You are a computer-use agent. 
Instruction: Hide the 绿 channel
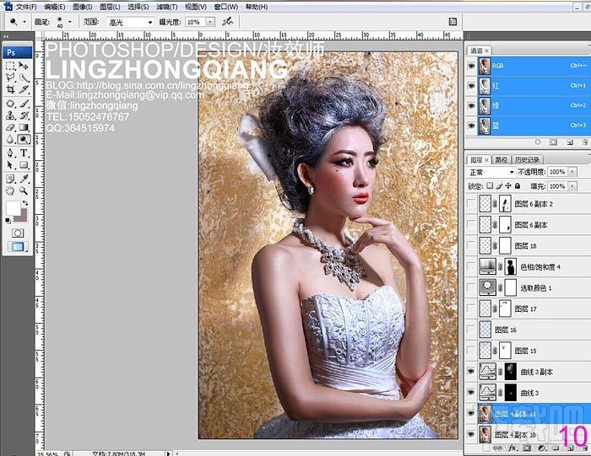(x=471, y=105)
